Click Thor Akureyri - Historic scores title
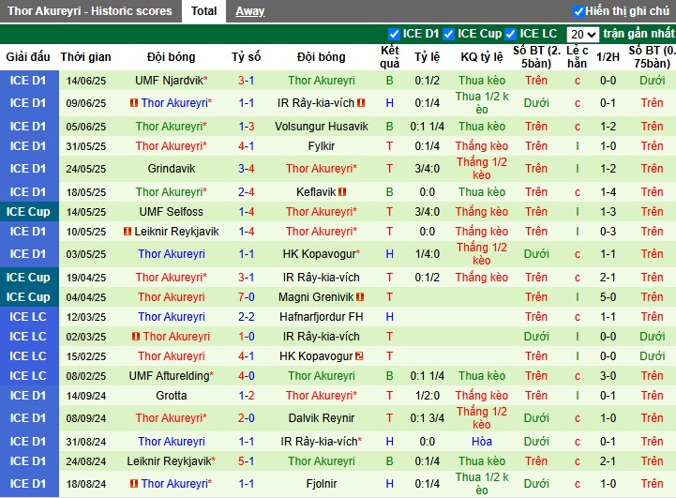This screenshot has width=676, height=498. click(90, 10)
